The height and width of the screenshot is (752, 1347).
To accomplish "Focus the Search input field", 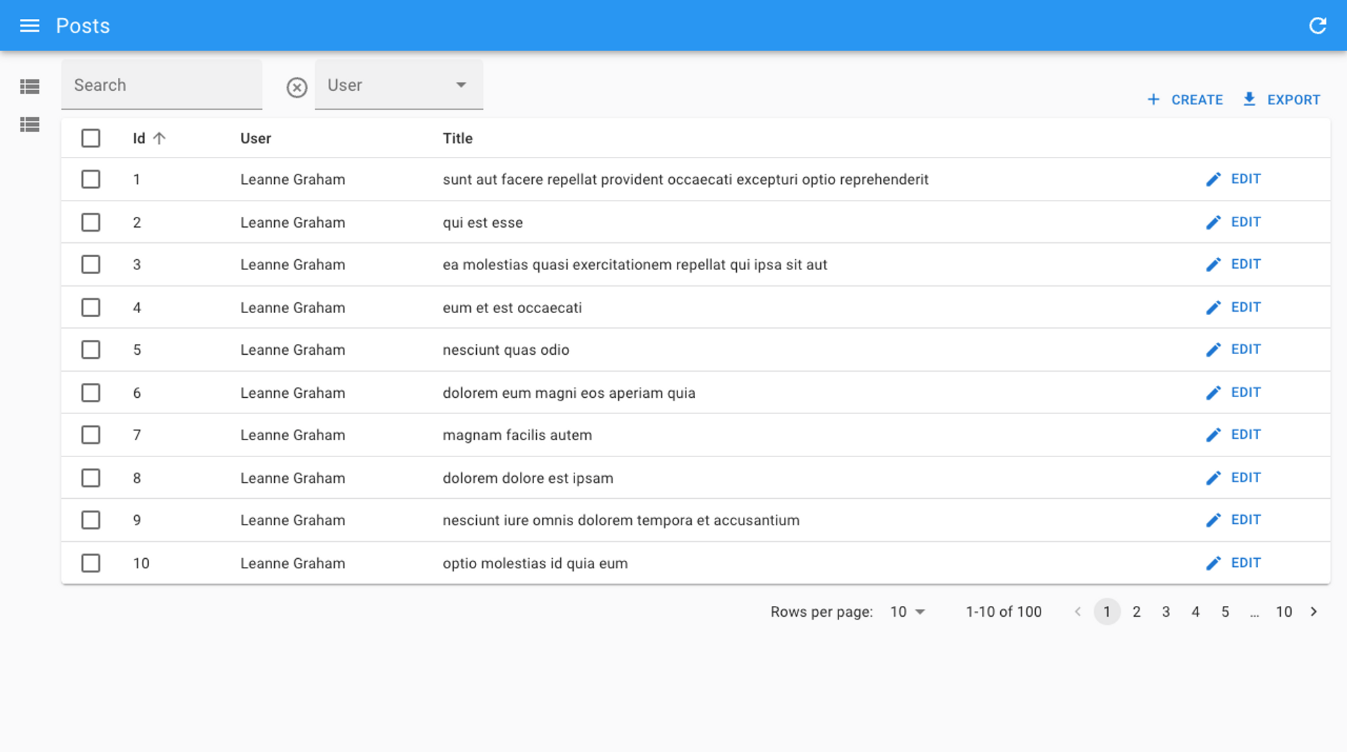I will [x=162, y=85].
